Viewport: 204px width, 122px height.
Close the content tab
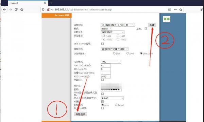[x=45, y=3]
